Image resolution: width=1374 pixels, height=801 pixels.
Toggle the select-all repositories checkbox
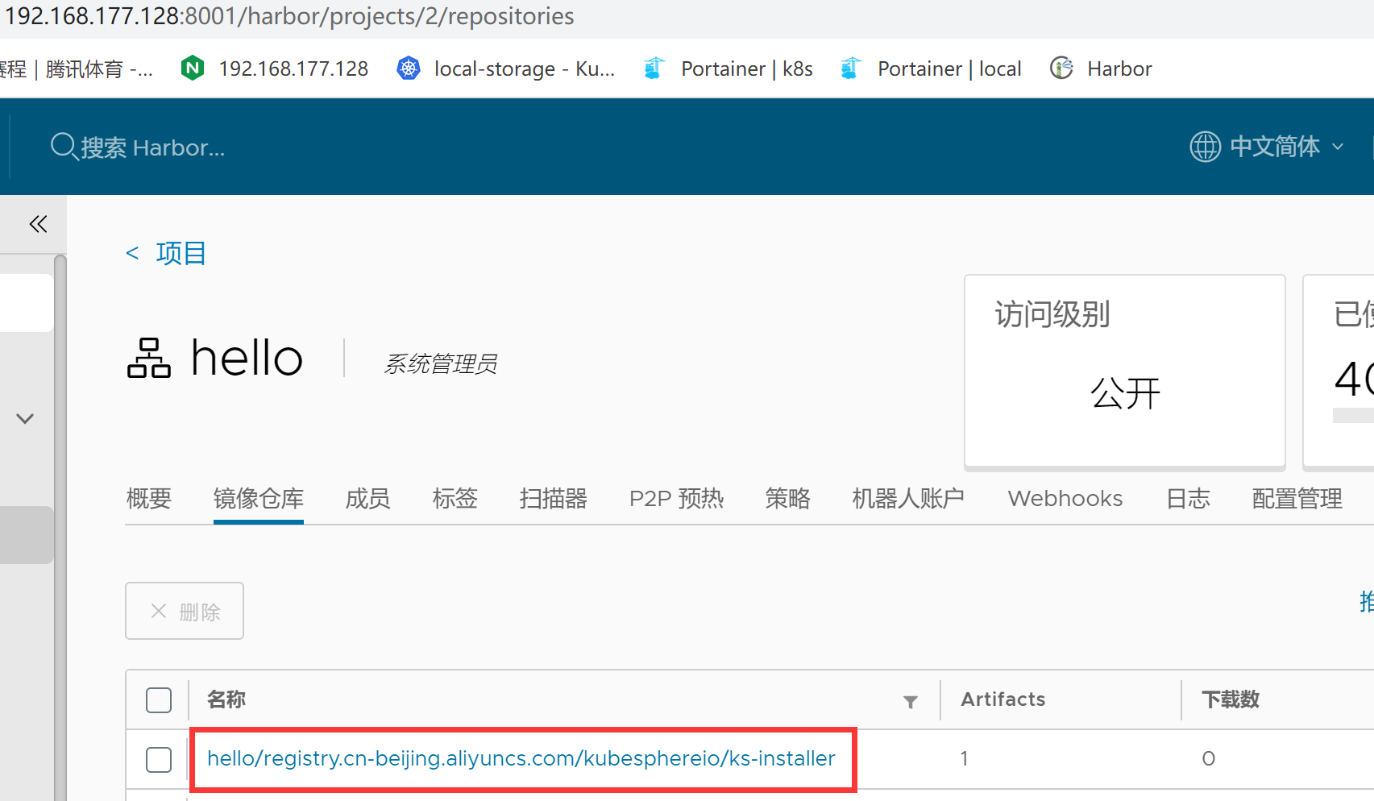(159, 700)
